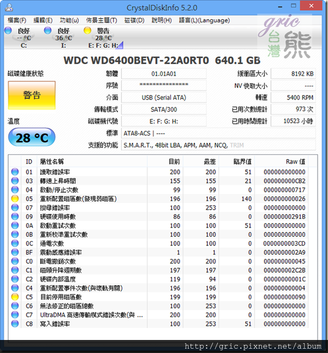The image size is (328, 353).
Task: Click the firmware field 01.01A01
Action: [164, 74]
